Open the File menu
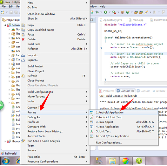 [3, 7]
